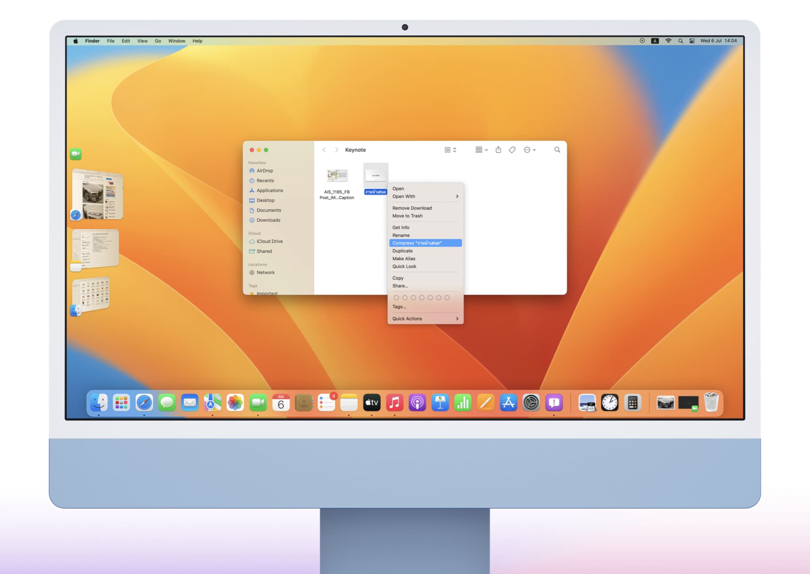Toggle the icon view switcher in toolbar

pos(450,150)
